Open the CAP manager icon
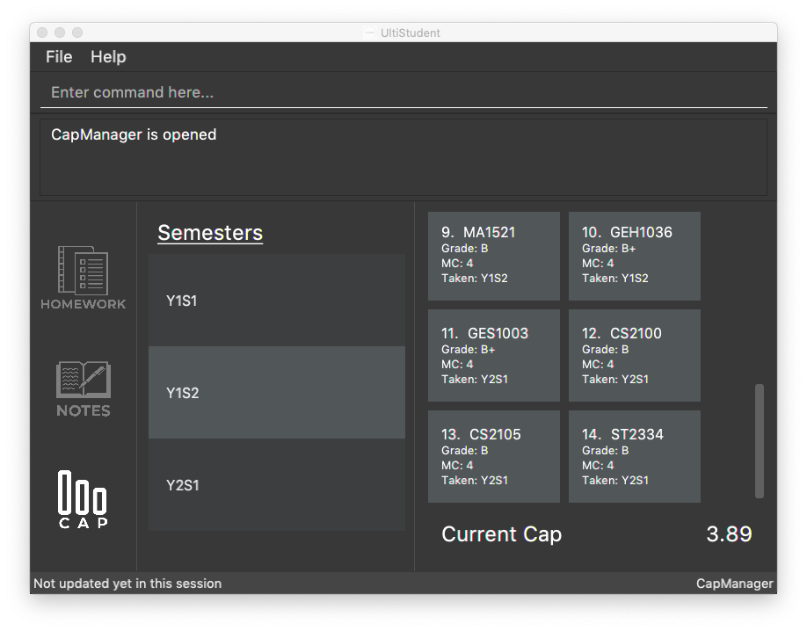Screen dimensions: 807x631 click(x=83, y=499)
